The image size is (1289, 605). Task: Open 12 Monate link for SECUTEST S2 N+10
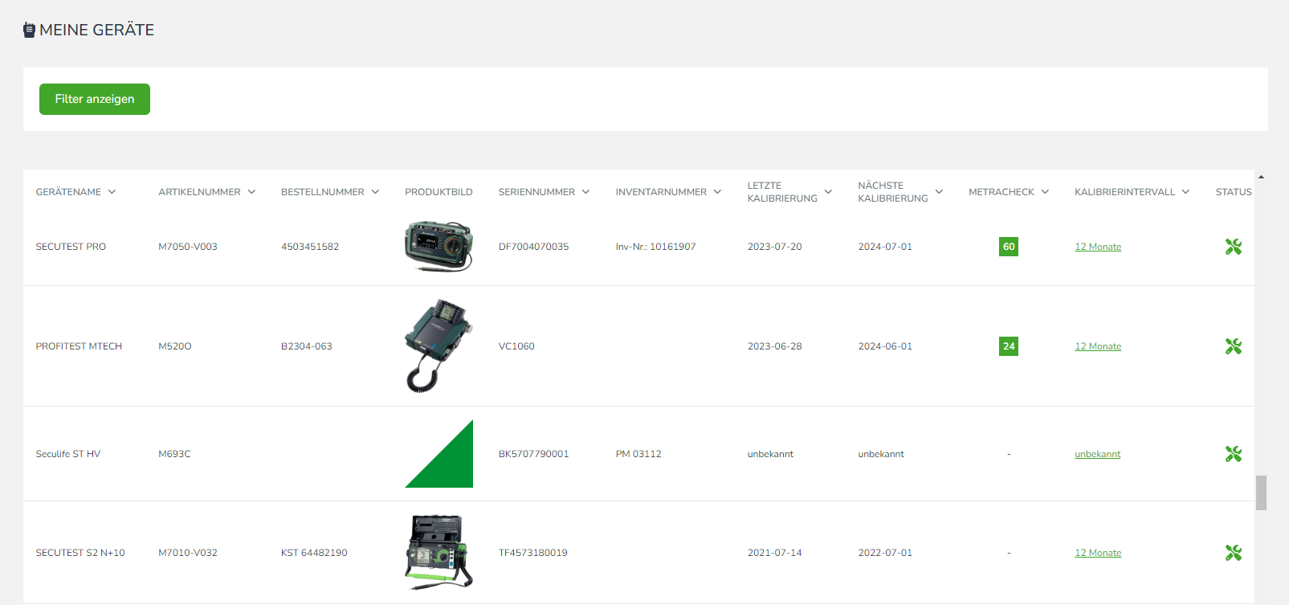[x=1098, y=553]
